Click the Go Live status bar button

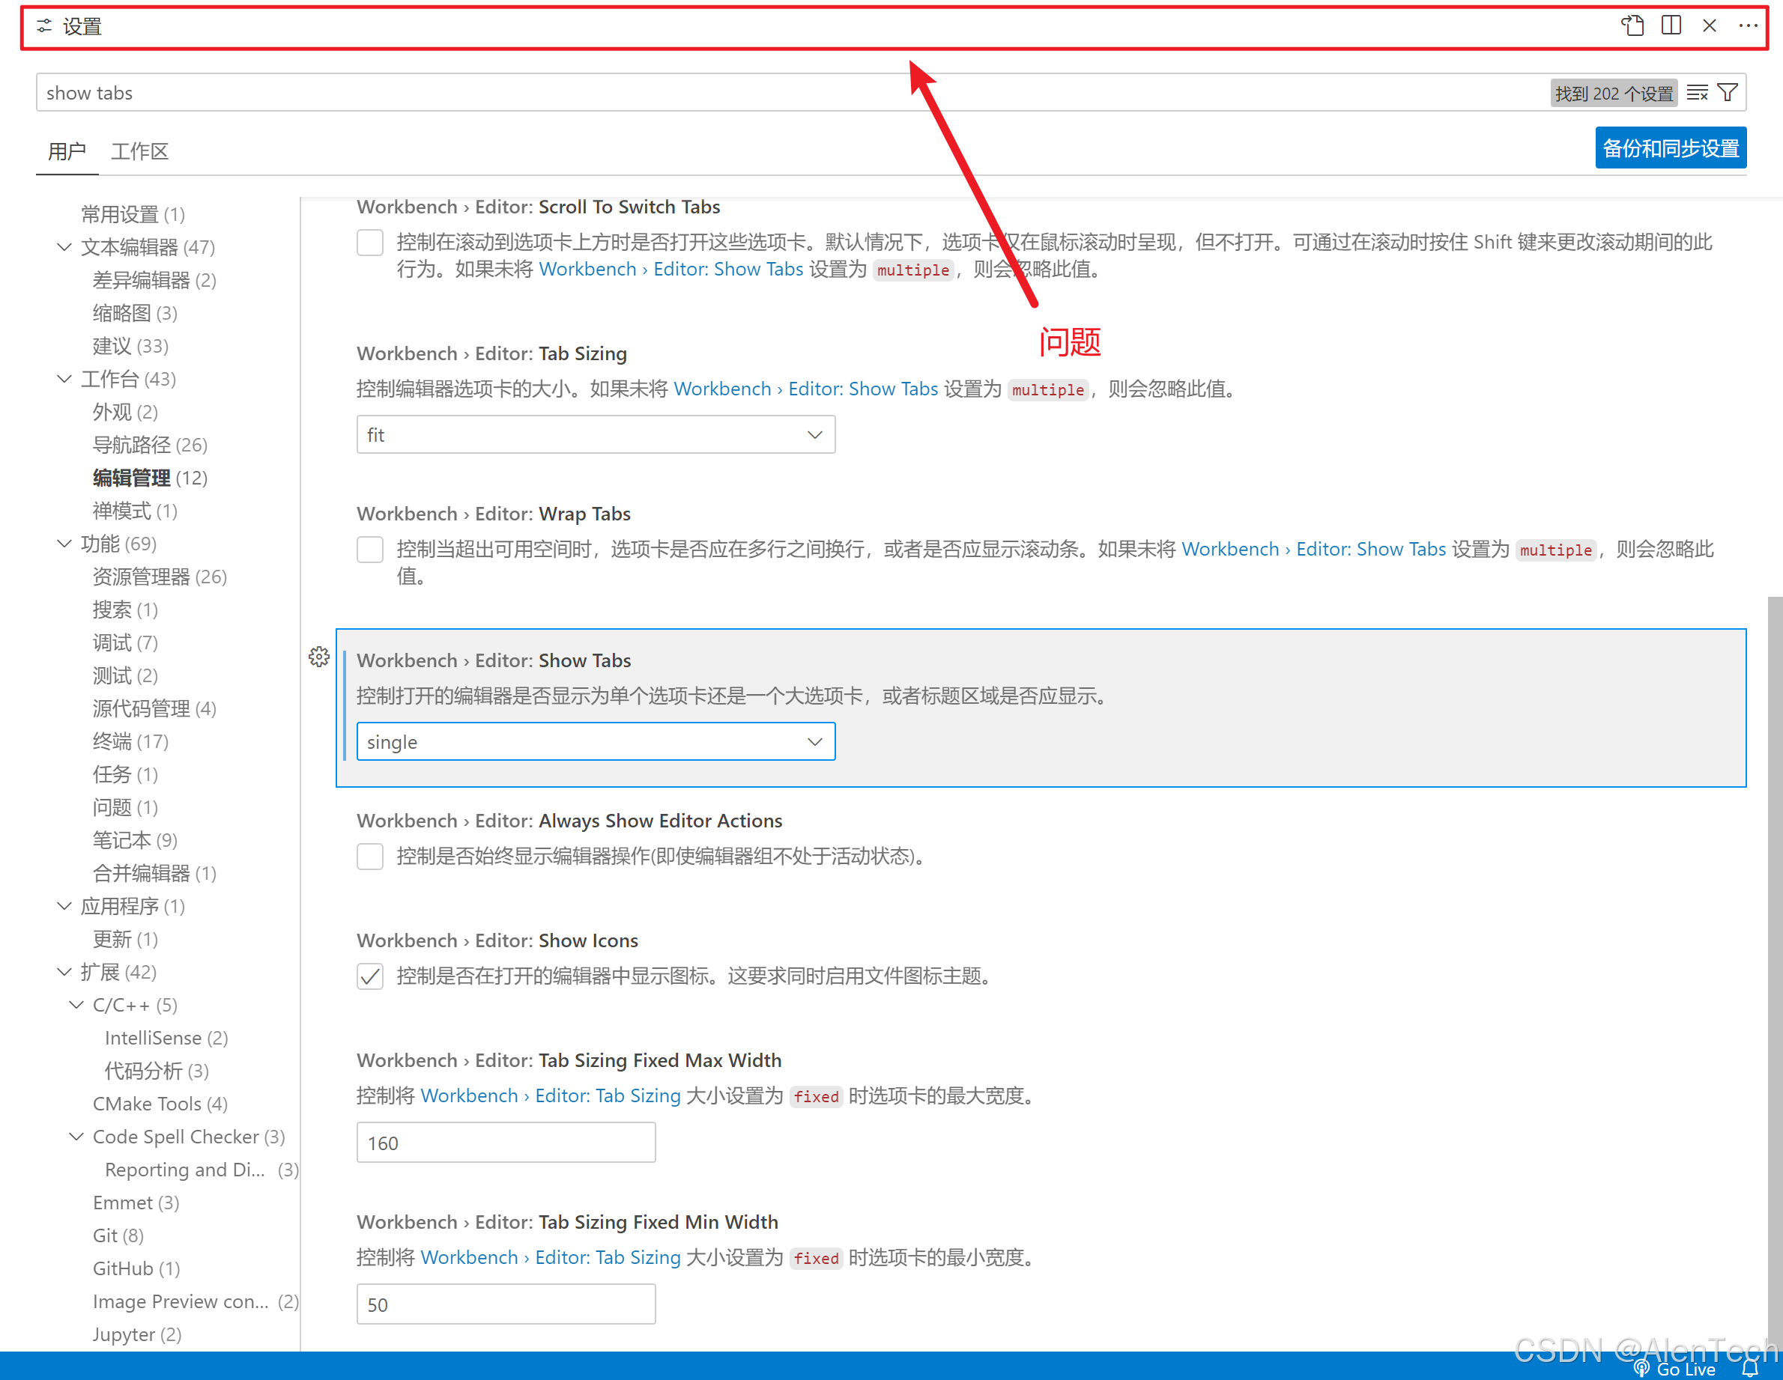(x=1675, y=1369)
